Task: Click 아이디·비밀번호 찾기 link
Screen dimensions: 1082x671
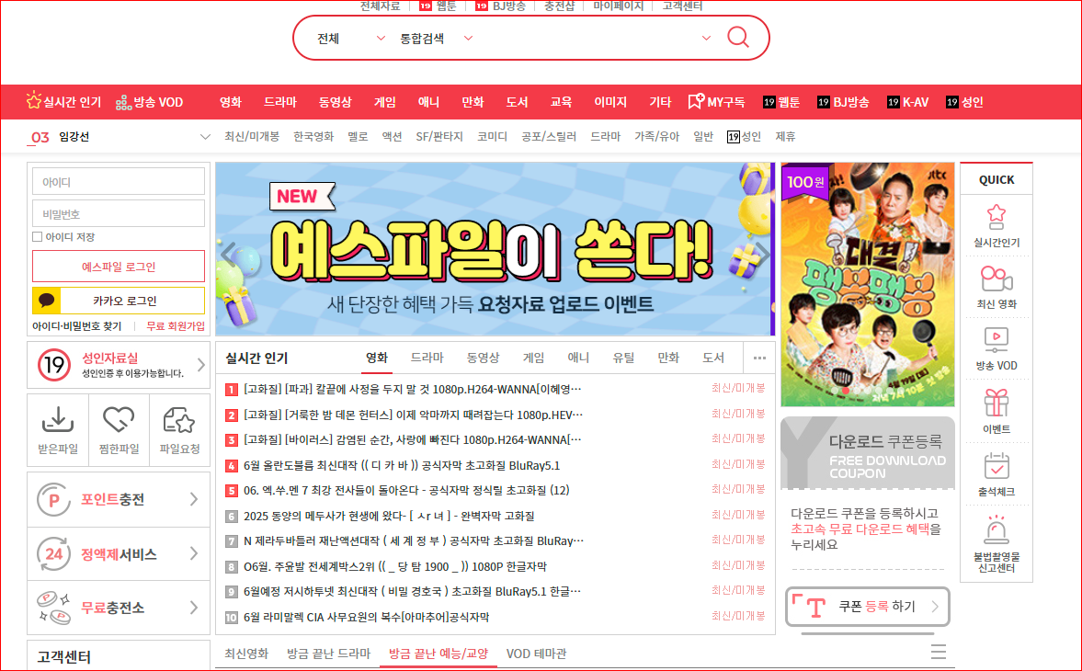Action: click(x=76, y=326)
